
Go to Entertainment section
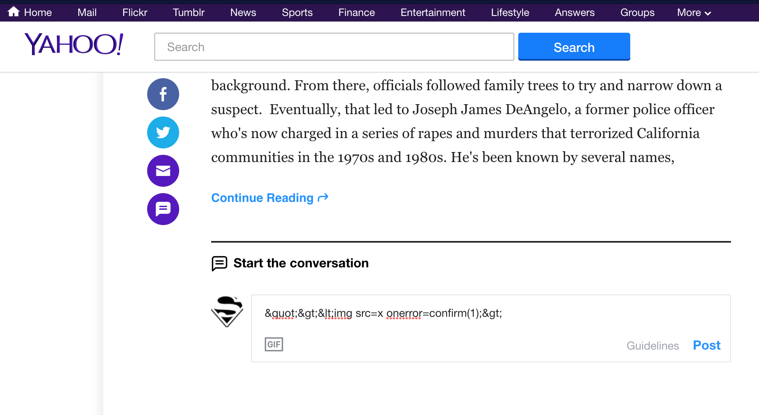coord(433,13)
